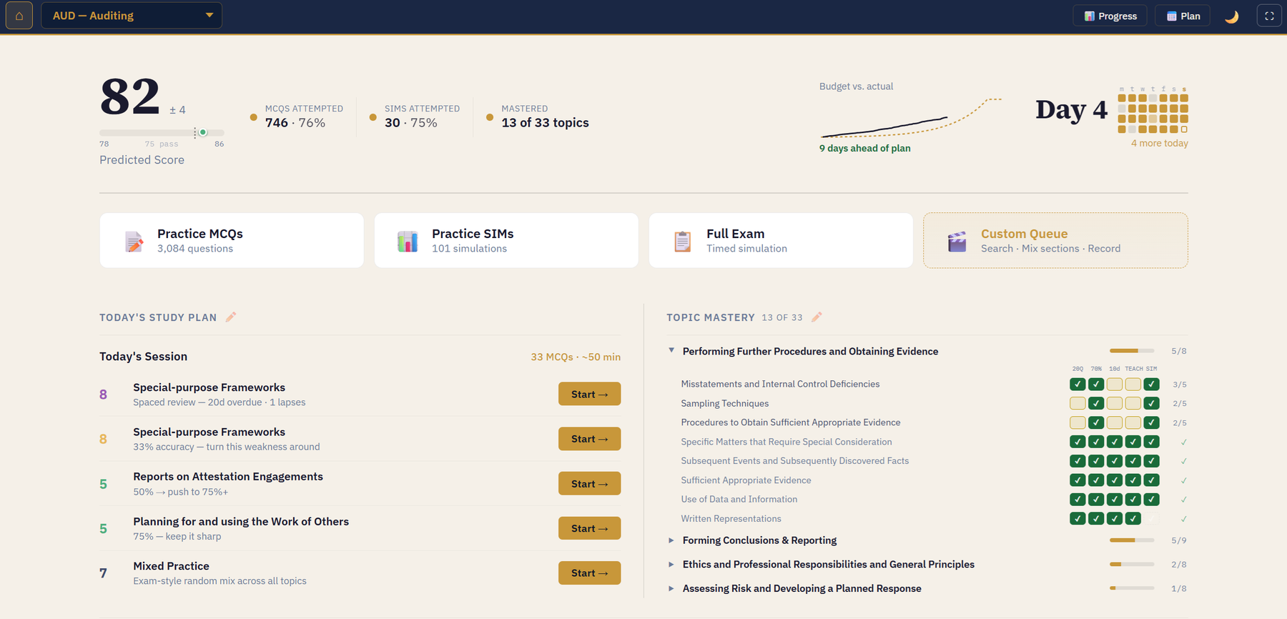This screenshot has height=619, width=1287.
Task: Toggle 20Q checkbox for Misstatements and Internal Control
Action: coord(1078,384)
